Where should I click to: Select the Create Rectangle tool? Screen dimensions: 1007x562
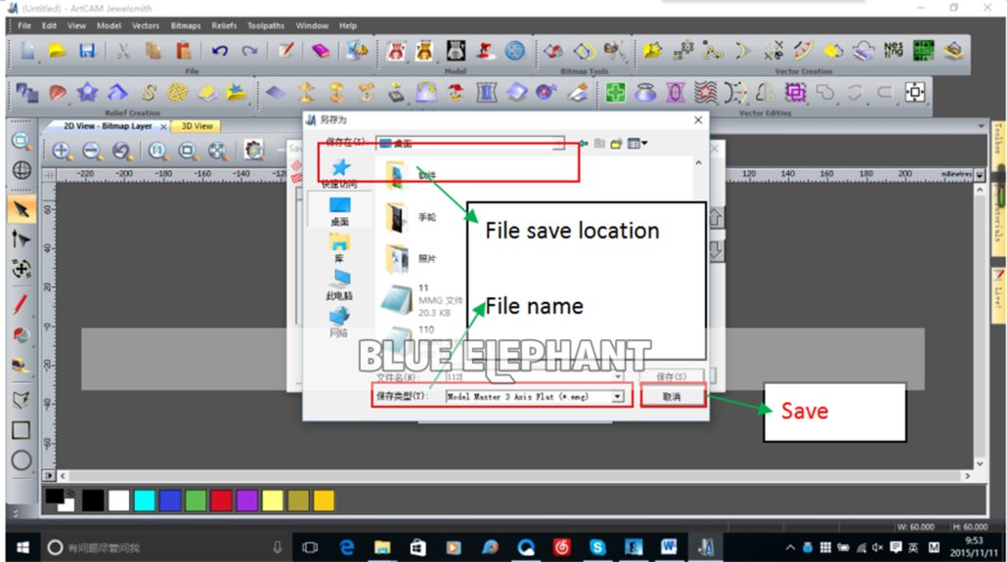pos(22,430)
